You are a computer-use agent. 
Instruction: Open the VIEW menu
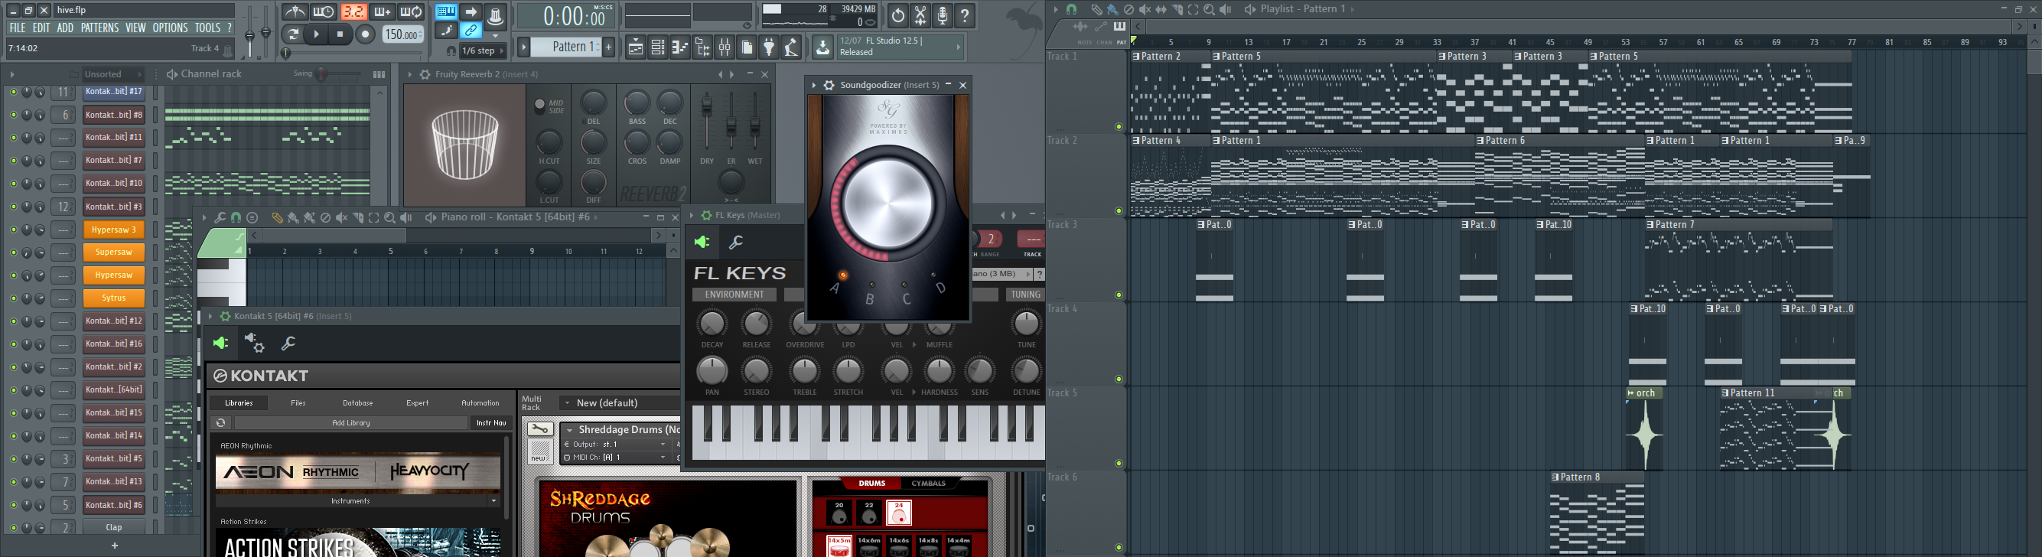pos(135,28)
